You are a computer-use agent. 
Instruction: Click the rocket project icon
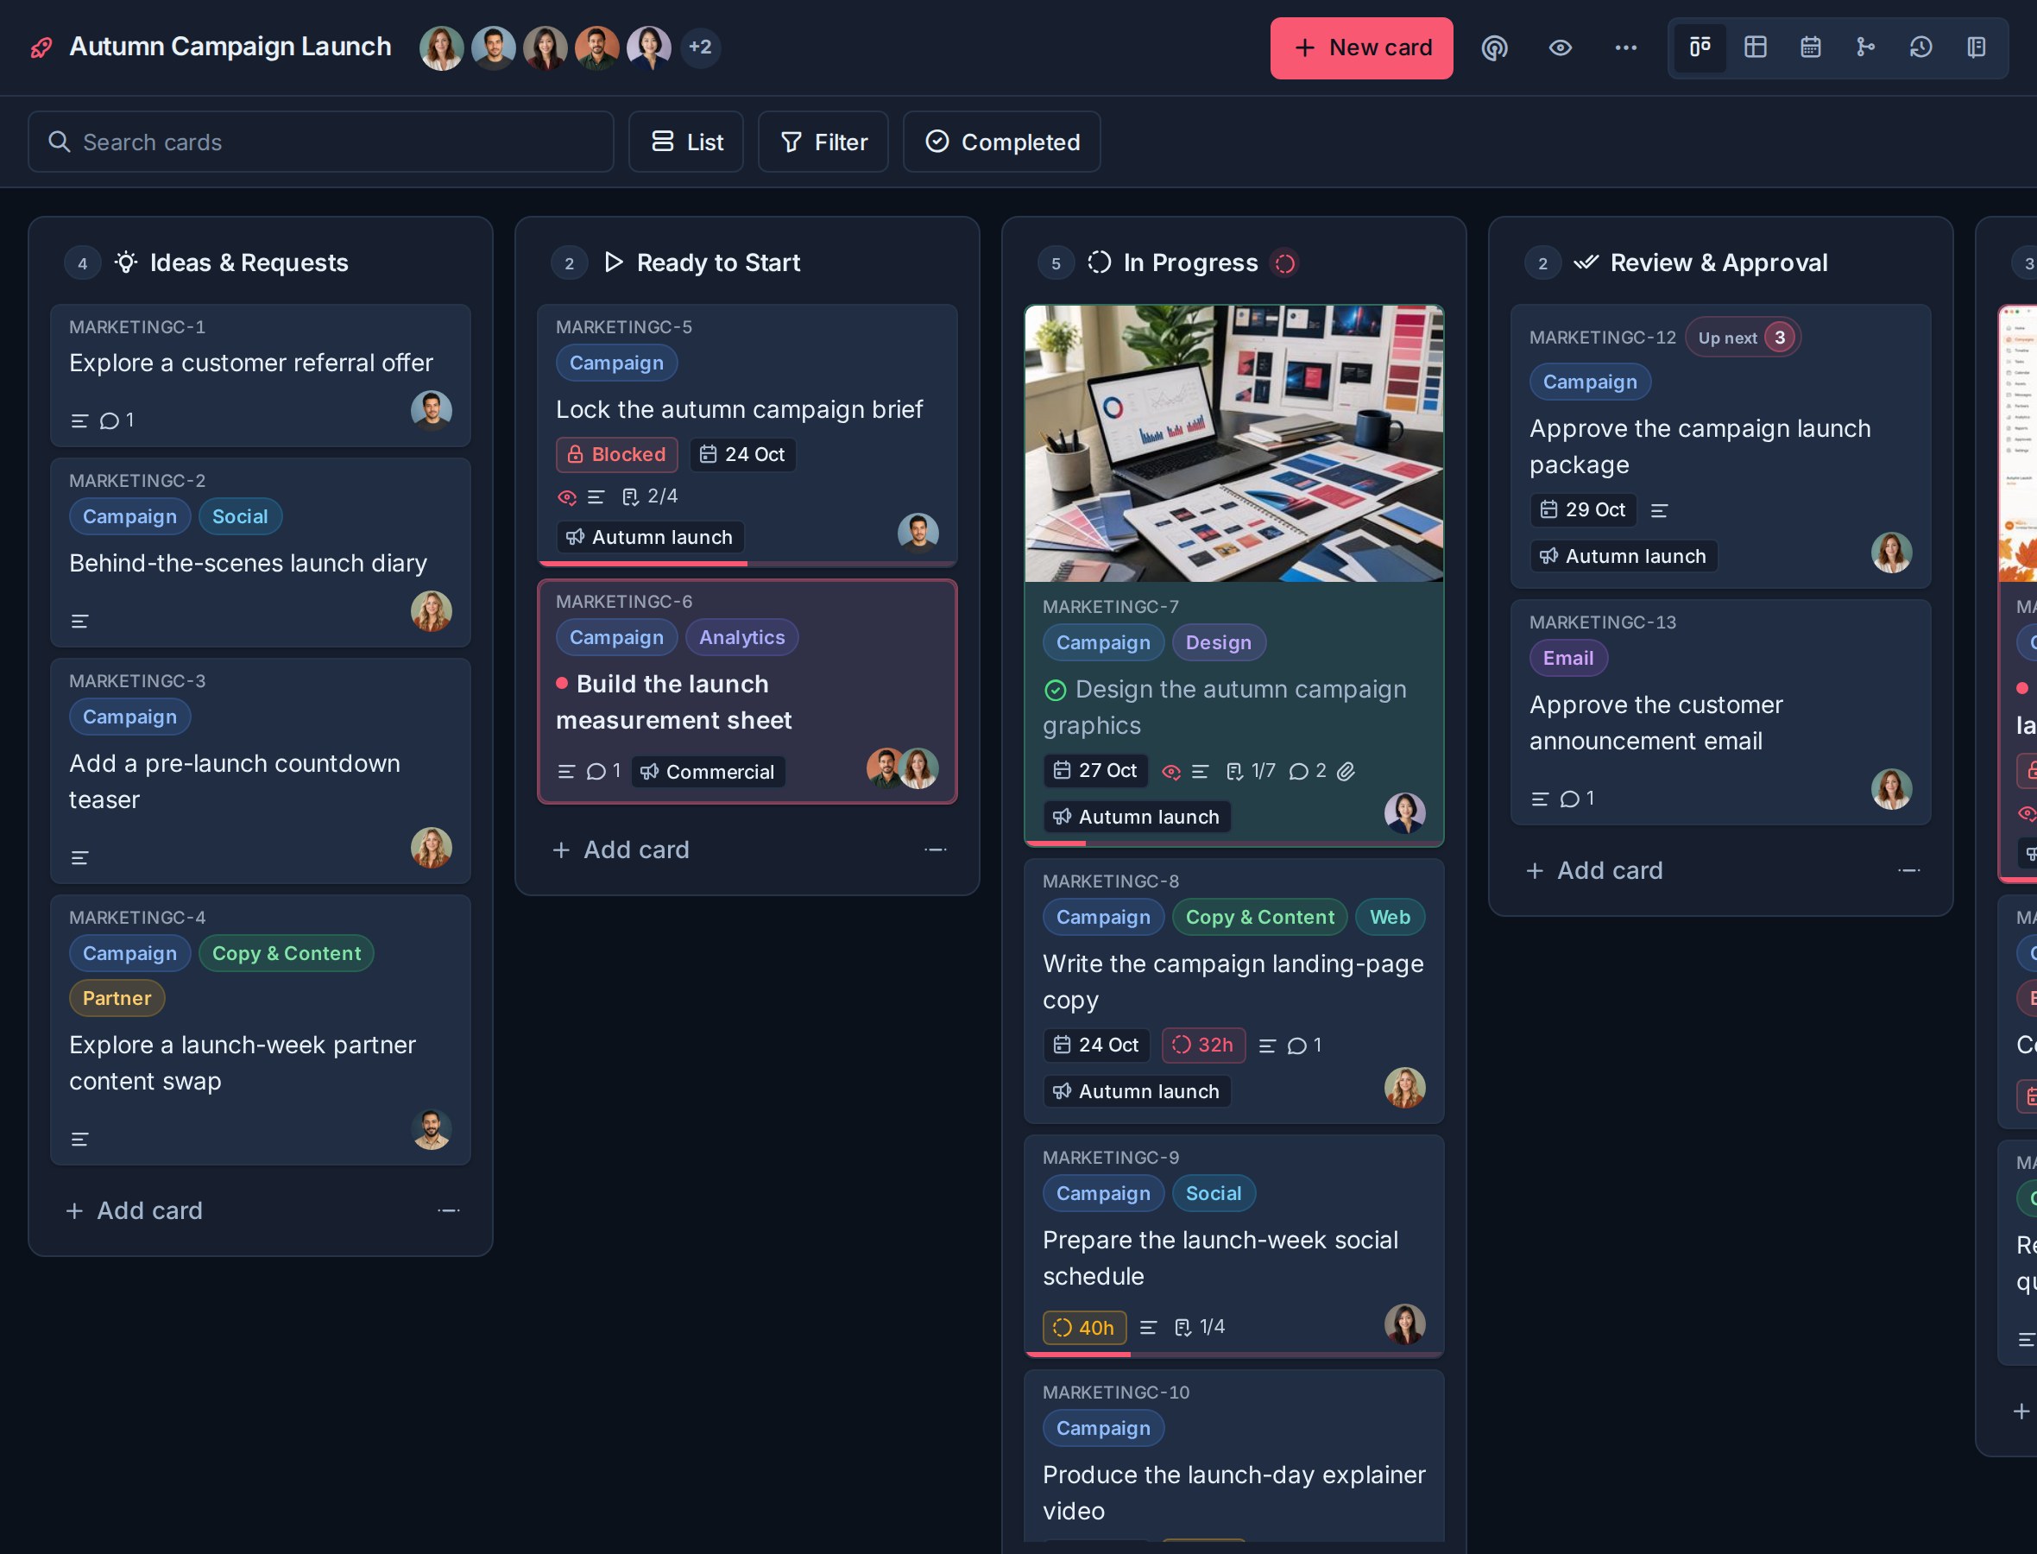point(41,47)
